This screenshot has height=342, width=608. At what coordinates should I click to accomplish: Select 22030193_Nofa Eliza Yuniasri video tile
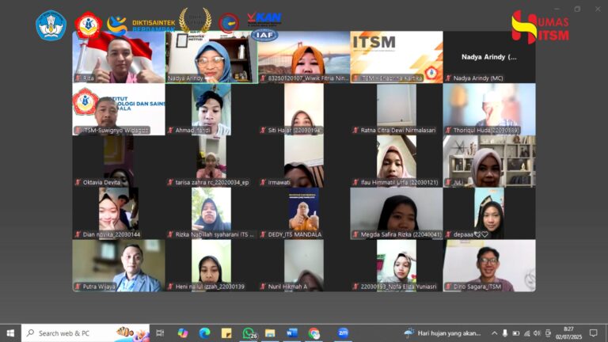tap(397, 266)
